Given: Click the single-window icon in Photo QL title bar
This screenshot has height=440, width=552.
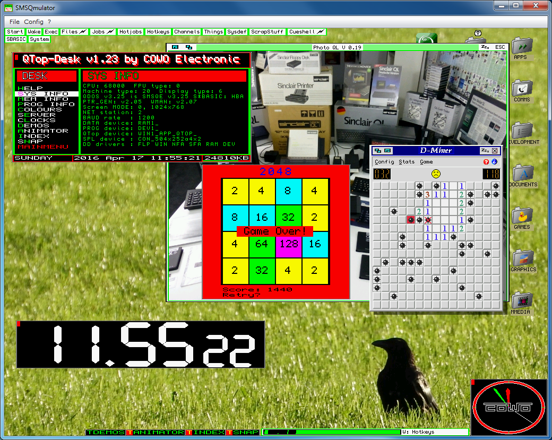Looking at the screenshot, I should [x=175, y=47].
